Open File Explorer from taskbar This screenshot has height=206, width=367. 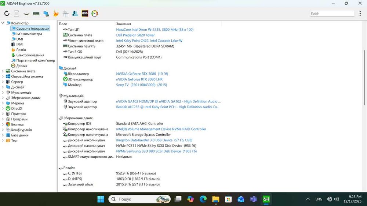click(x=215, y=199)
